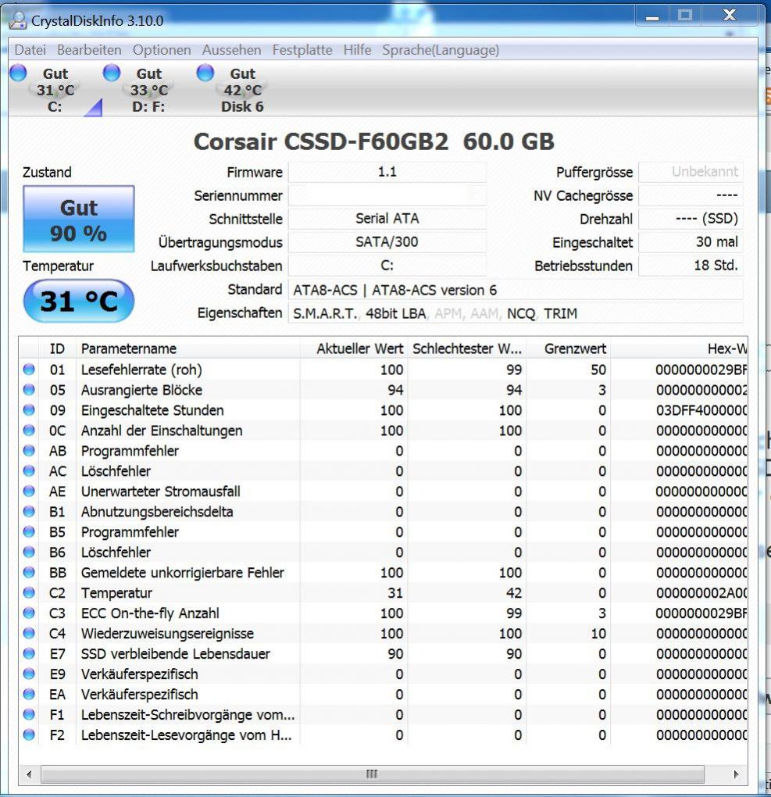Click status orb of B5 Programmfehler row
Screen dimensions: 771x797
point(29,531)
